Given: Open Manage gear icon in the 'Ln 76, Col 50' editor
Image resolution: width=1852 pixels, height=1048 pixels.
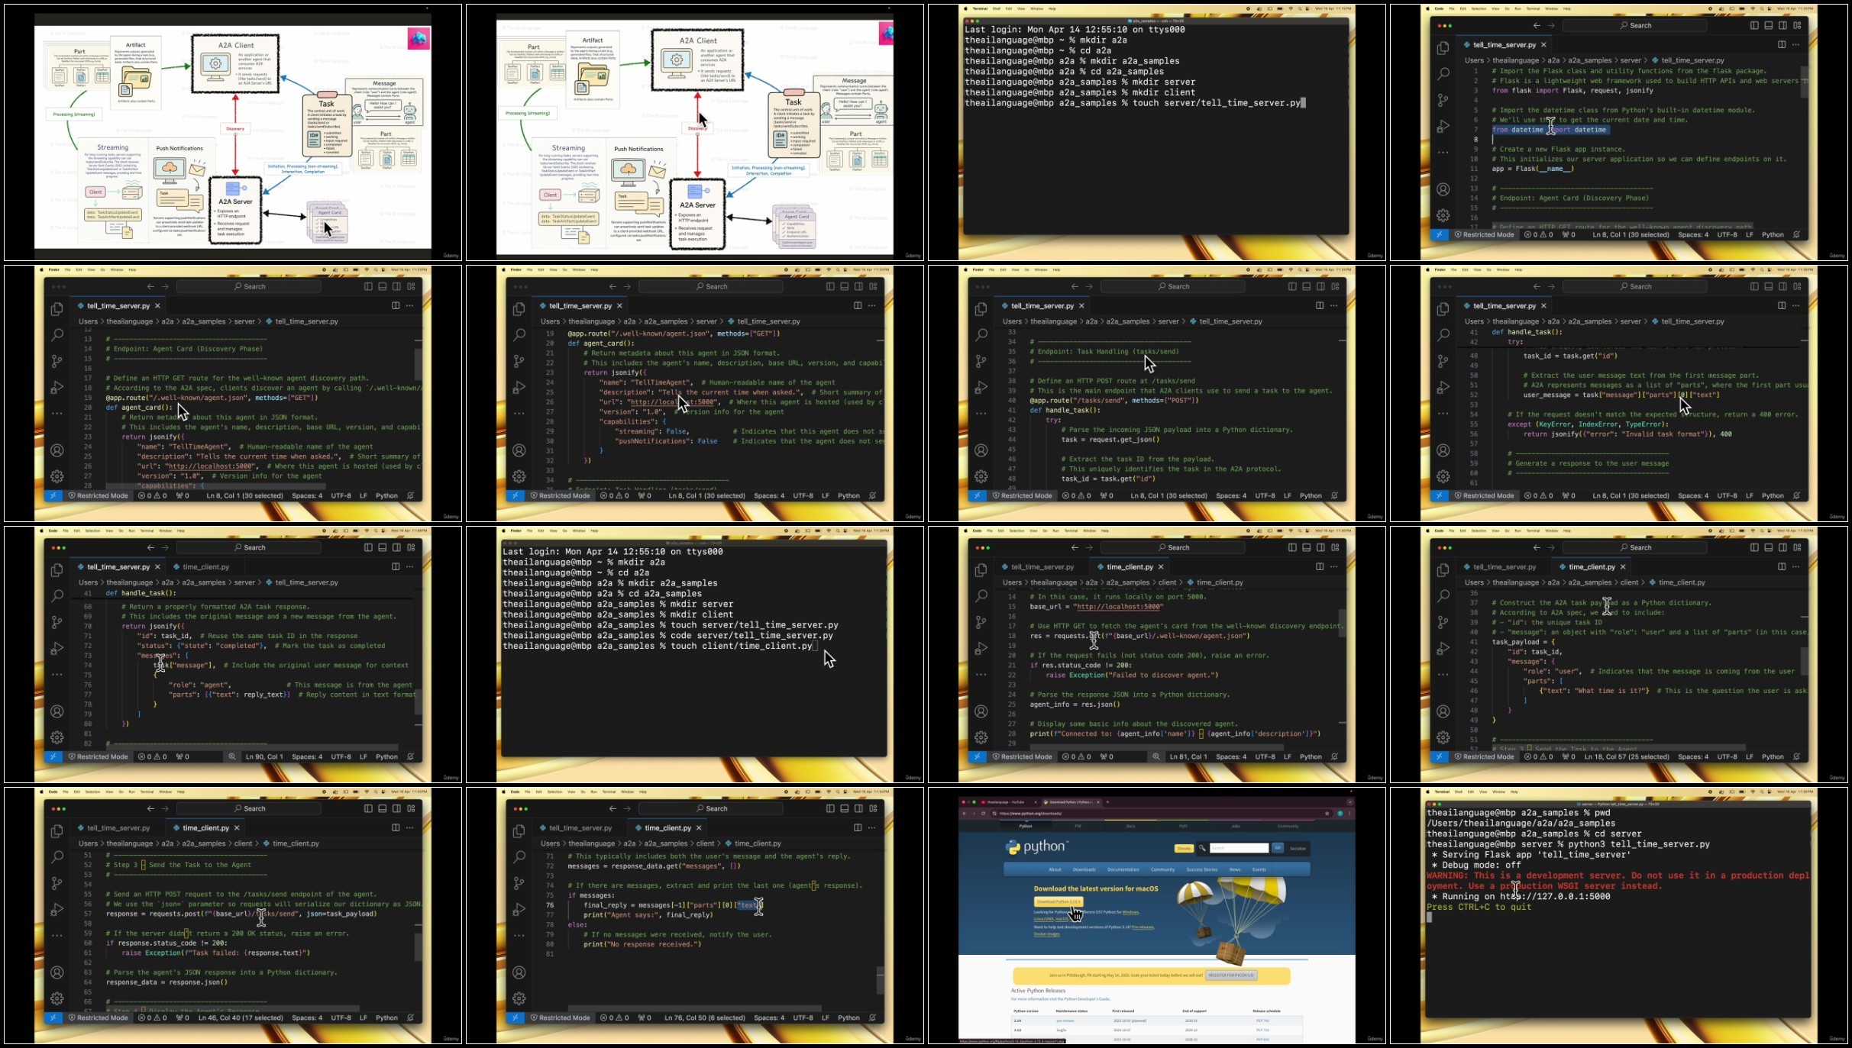Looking at the screenshot, I should coord(519,998).
